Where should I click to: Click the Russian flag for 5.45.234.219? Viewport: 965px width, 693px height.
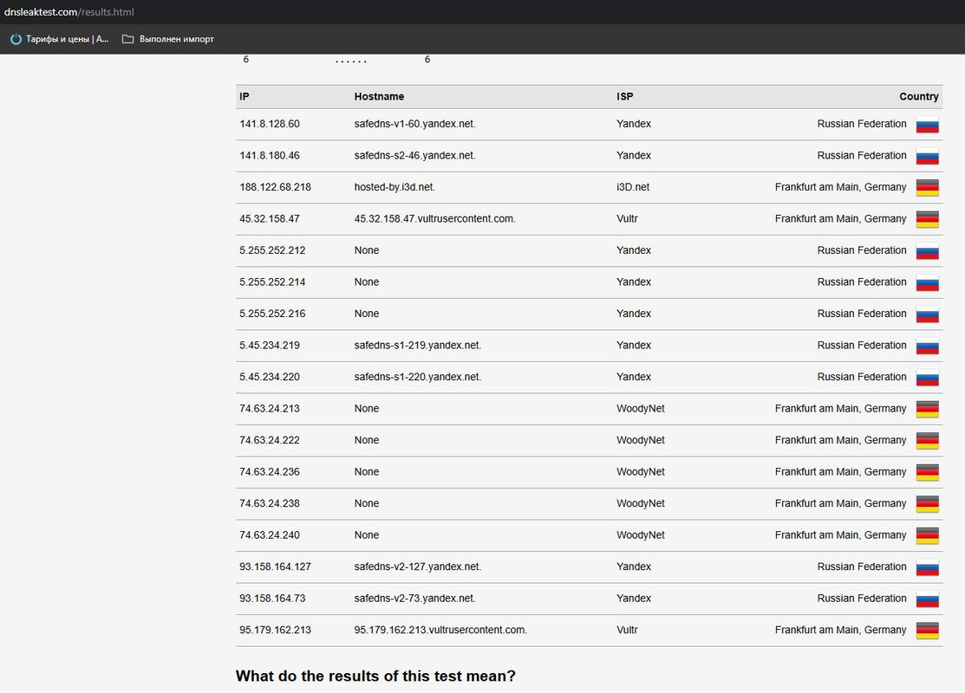pos(928,346)
